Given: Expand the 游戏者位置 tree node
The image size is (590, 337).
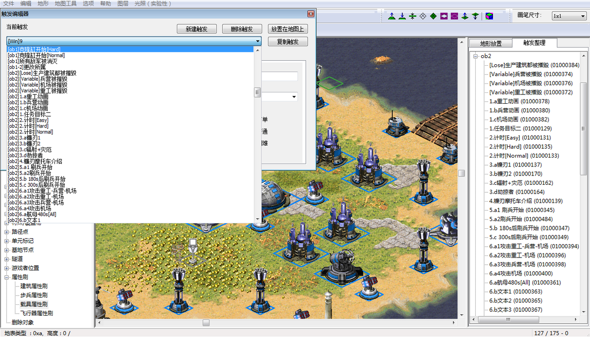Looking at the screenshot, I should point(6,268).
